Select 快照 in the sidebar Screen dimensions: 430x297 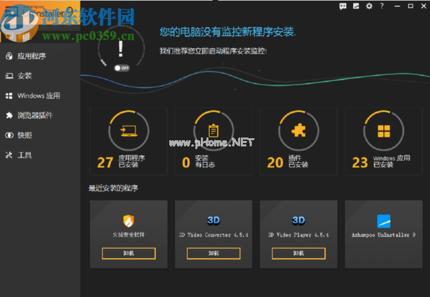tap(25, 135)
